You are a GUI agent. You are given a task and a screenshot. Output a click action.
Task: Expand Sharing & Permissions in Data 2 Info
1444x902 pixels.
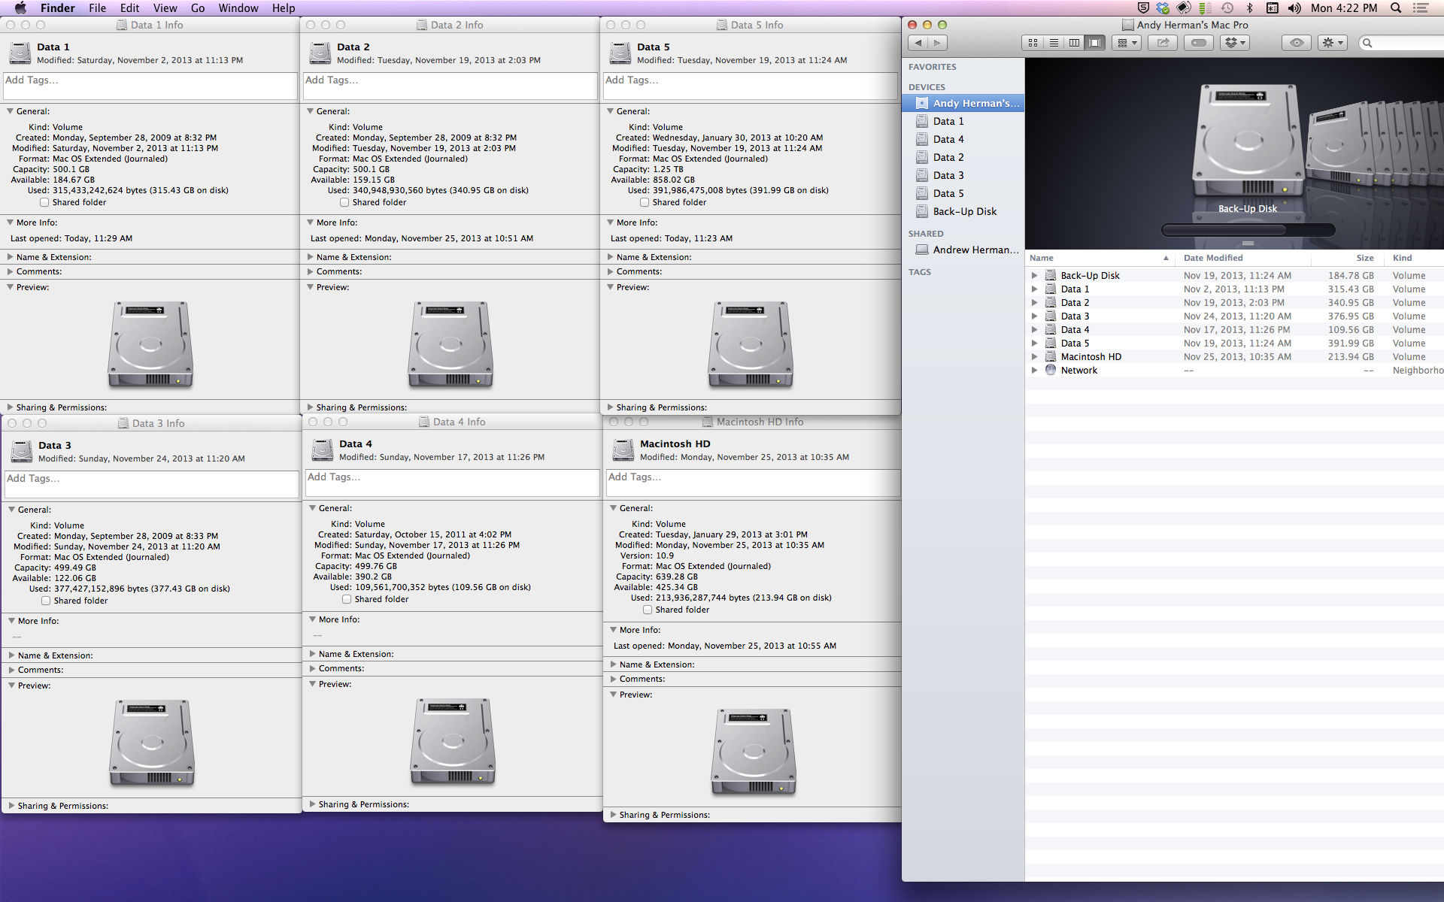(311, 407)
